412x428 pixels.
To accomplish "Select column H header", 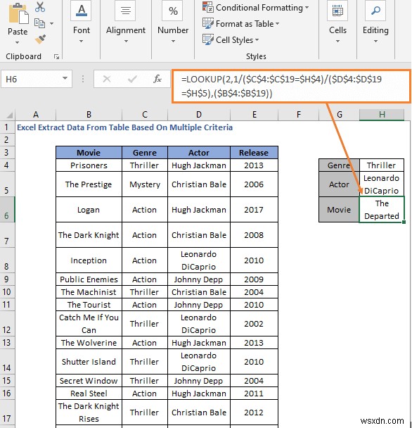I will click(x=382, y=114).
